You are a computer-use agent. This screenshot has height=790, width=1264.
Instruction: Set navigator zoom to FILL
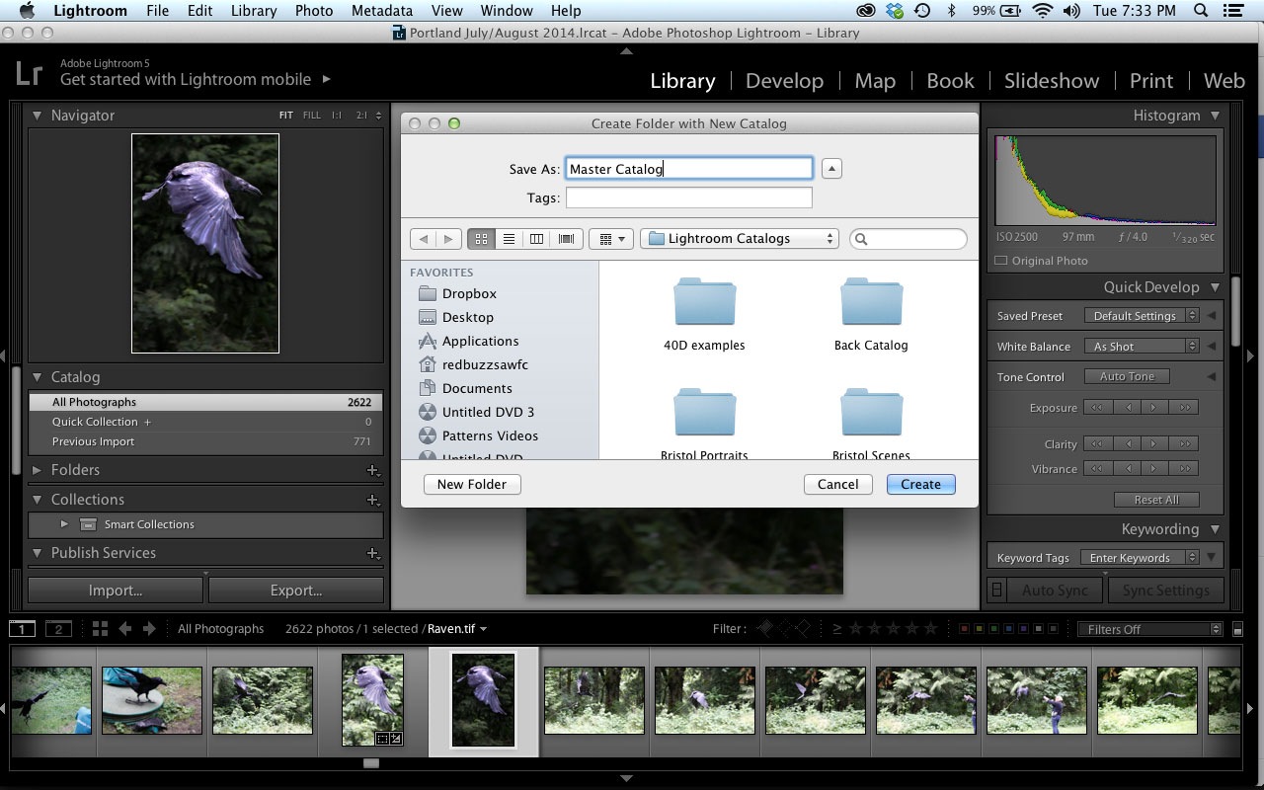click(x=312, y=116)
